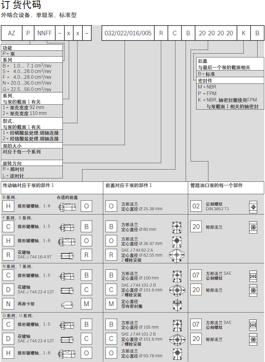Click the metric thread DIN 3852 T1 port icon
The width and height of the screenshot is (265, 362).
(x=253, y=207)
